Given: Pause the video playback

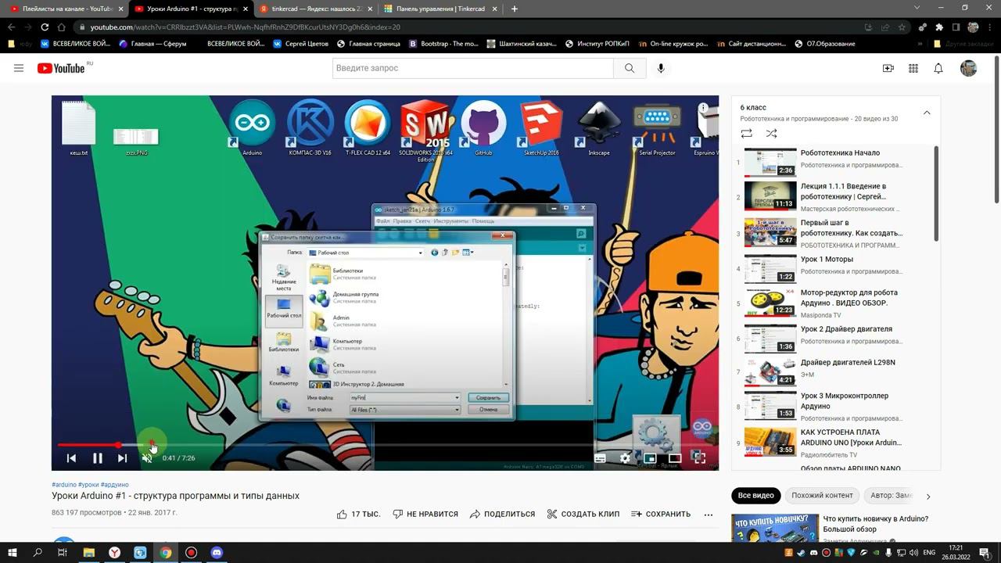Looking at the screenshot, I should pyautogui.click(x=97, y=458).
